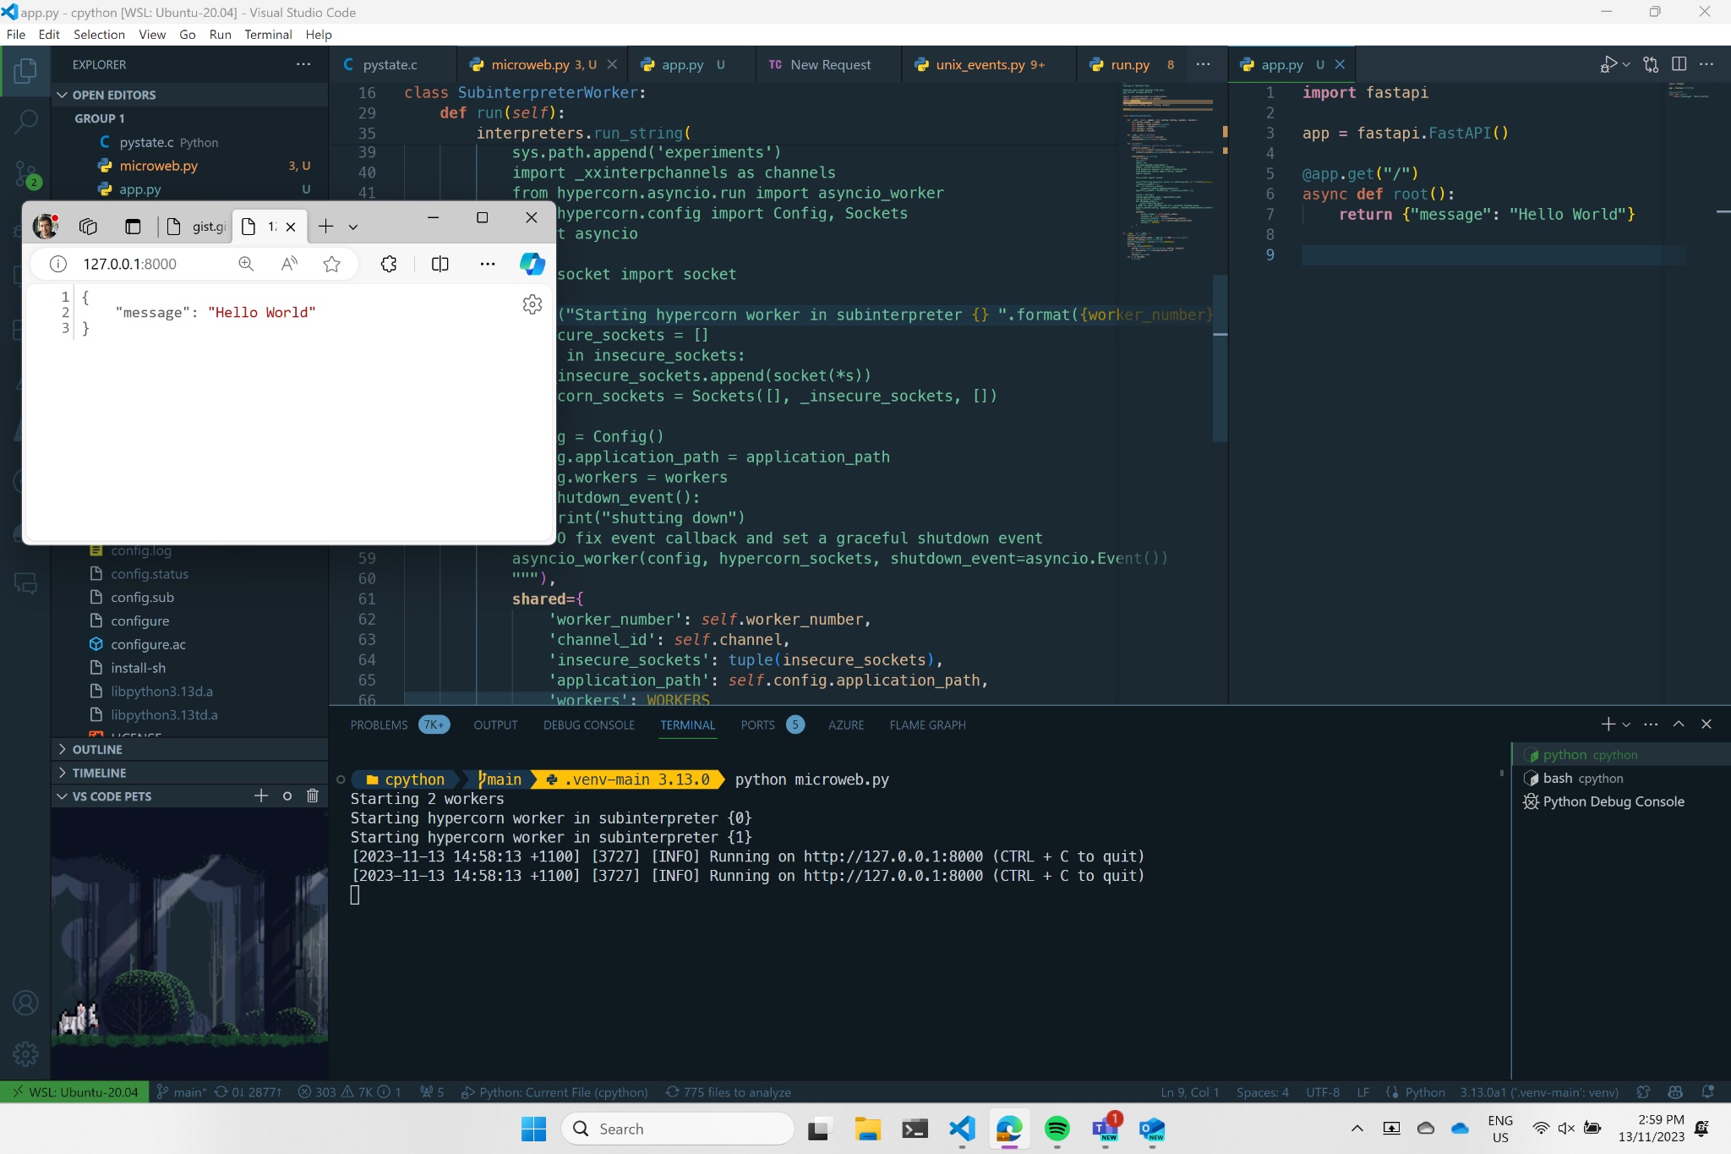Click the notifications bell in status bar
This screenshot has width=1731, height=1154.
coord(1708,1092)
